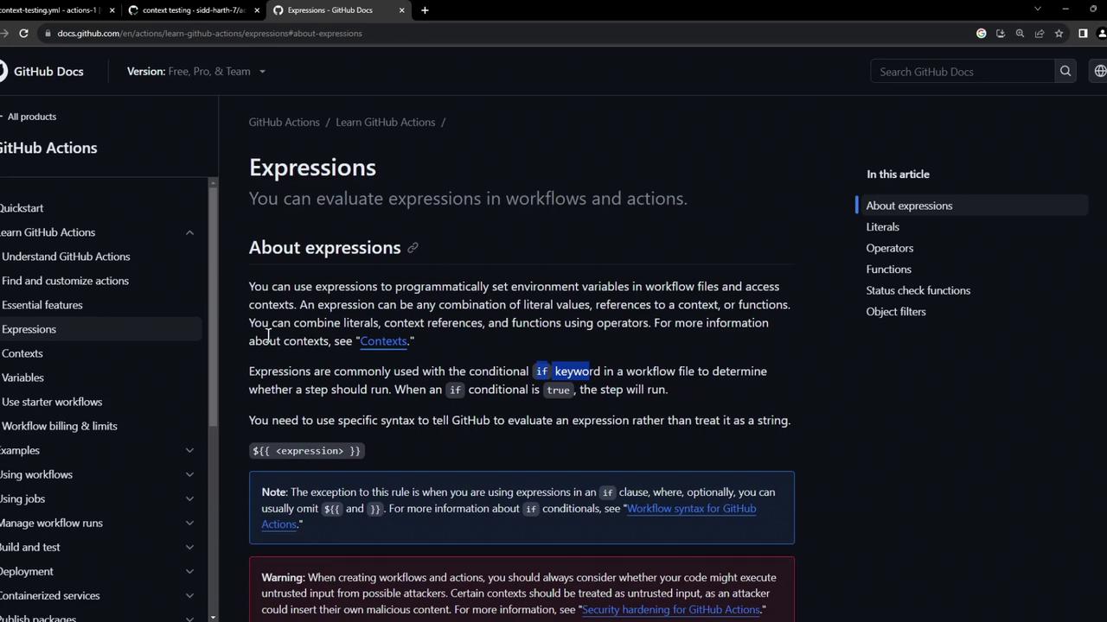Jump to Object filters section
The width and height of the screenshot is (1107, 622).
click(896, 312)
